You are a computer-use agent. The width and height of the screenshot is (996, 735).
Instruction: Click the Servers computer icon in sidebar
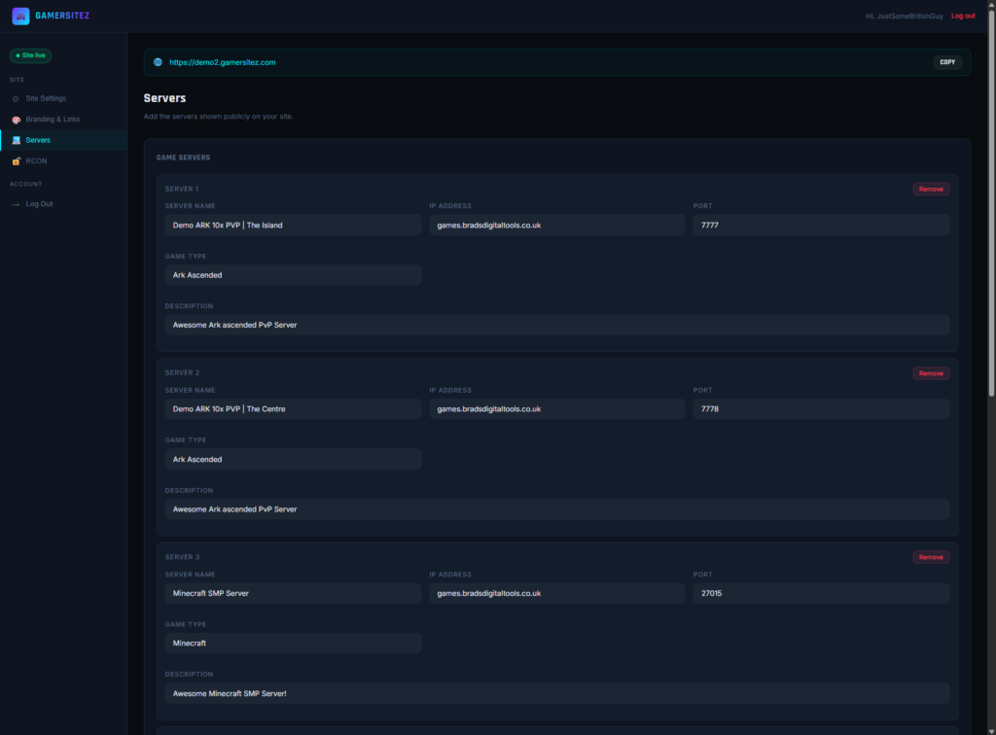tap(16, 140)
